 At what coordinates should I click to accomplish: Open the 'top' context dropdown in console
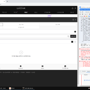(x=86, y=14)
